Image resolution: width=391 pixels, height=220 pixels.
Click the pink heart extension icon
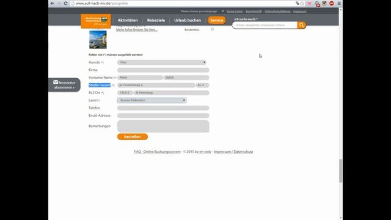(310, 4)
